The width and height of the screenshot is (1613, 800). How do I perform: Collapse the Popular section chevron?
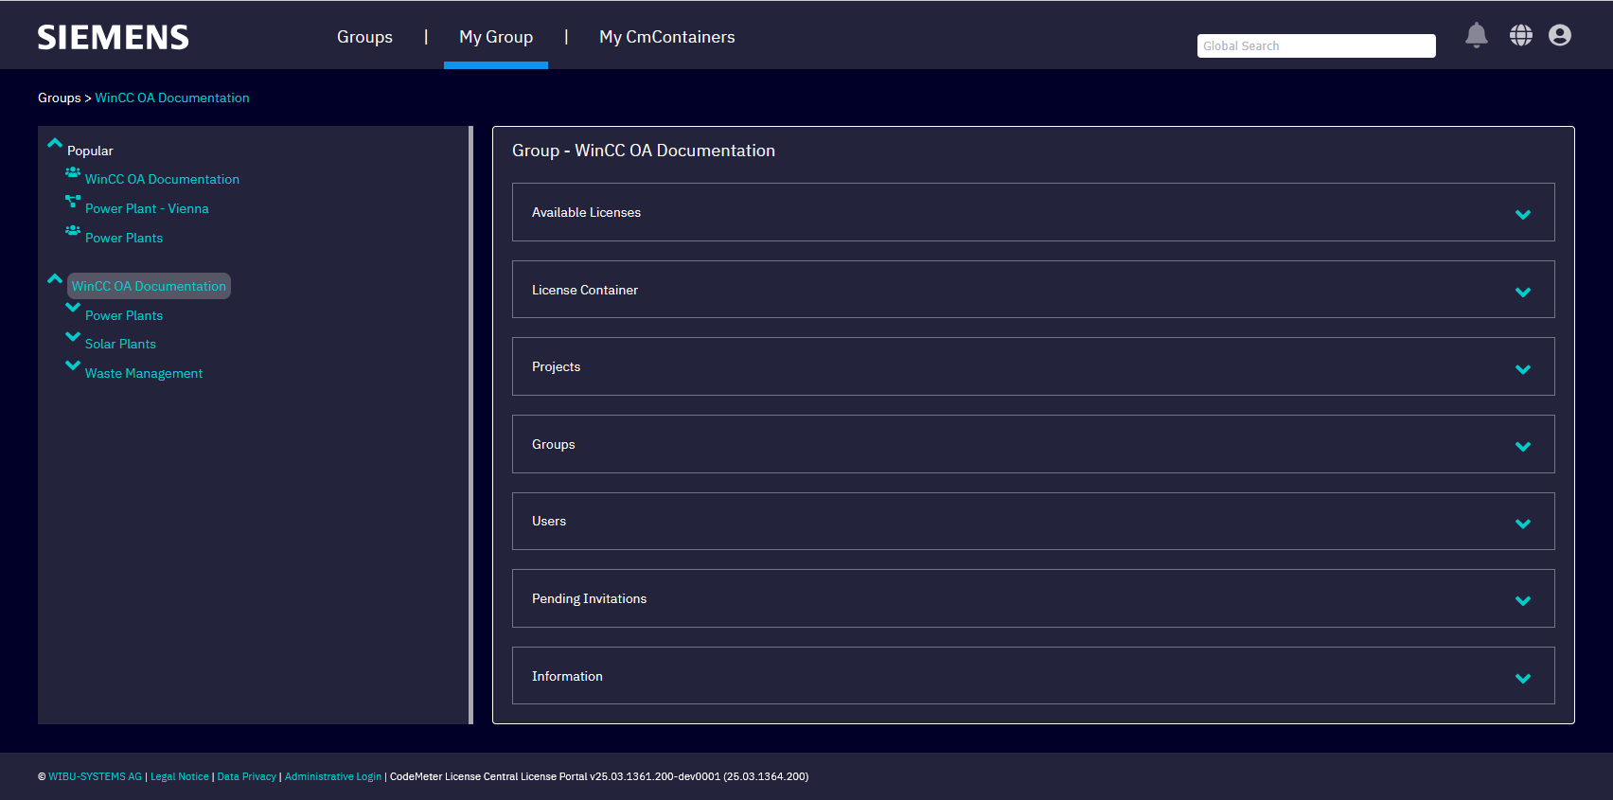pos(55,143)
